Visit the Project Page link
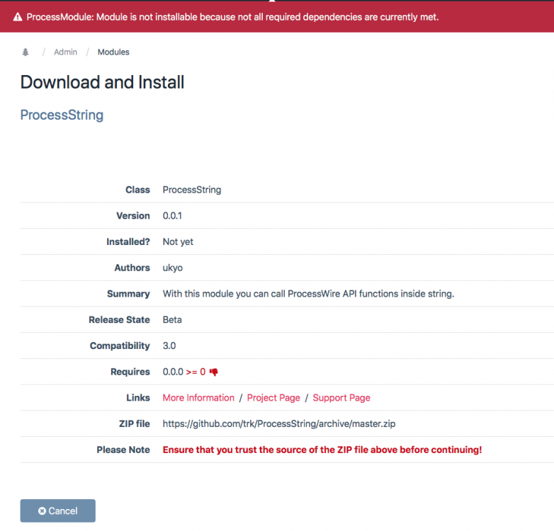Screen dimensions: 554x531 (x=273, y=398)
